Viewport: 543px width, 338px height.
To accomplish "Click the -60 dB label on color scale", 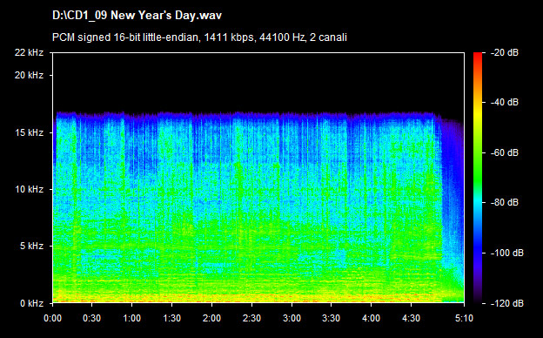I will point(505,152).
